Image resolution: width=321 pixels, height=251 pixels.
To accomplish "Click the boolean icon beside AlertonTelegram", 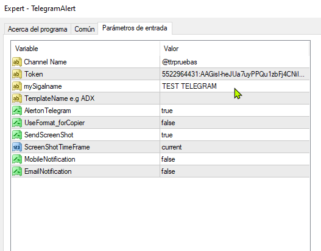I will (x=17, y=111).
